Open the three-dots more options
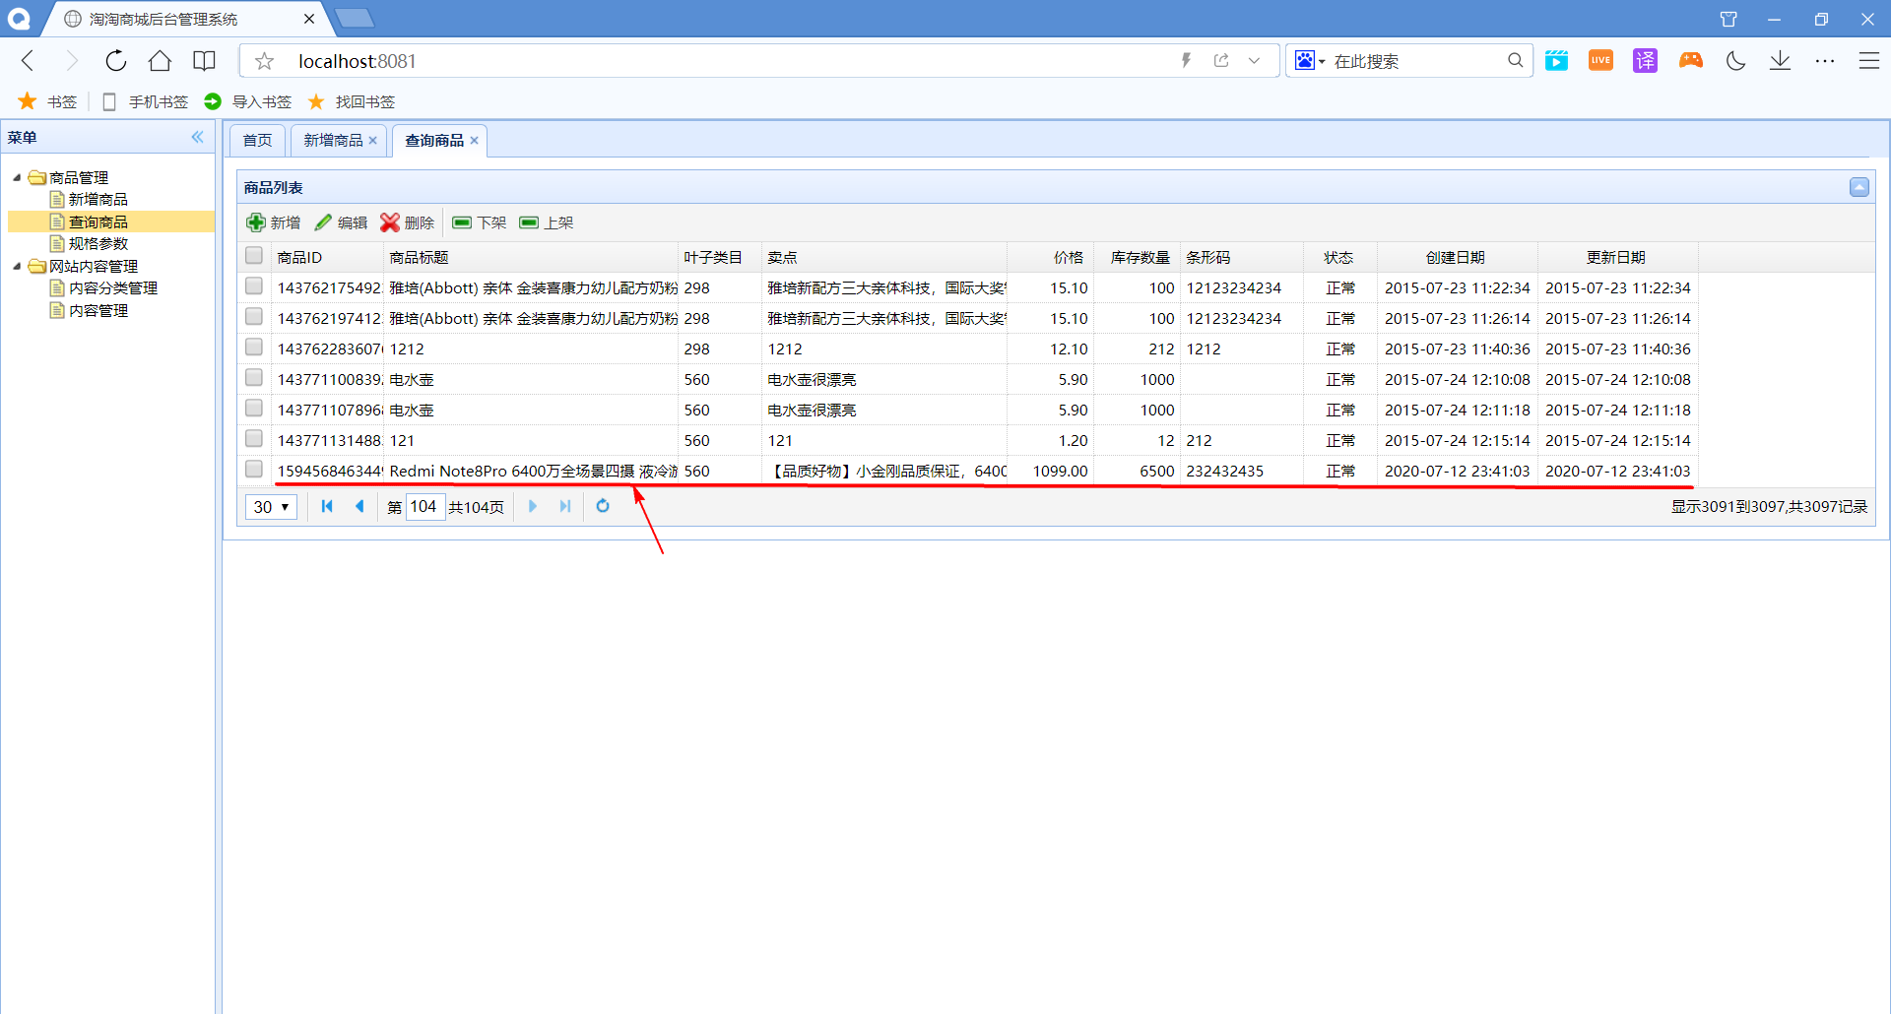Viewport: 1891px width, 1014px height. [1825, 61]
